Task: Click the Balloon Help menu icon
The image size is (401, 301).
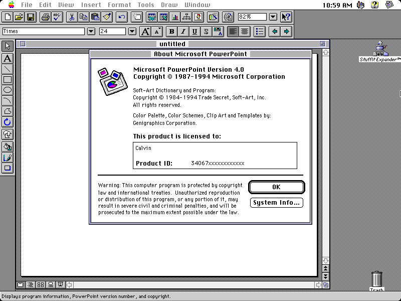Action: [374, 5]
